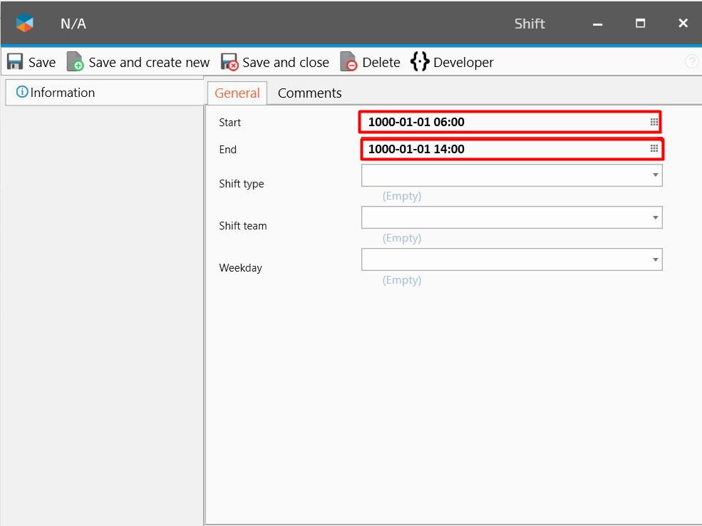Select the General tab
The image size is (702, 526).
coord(237,93)
